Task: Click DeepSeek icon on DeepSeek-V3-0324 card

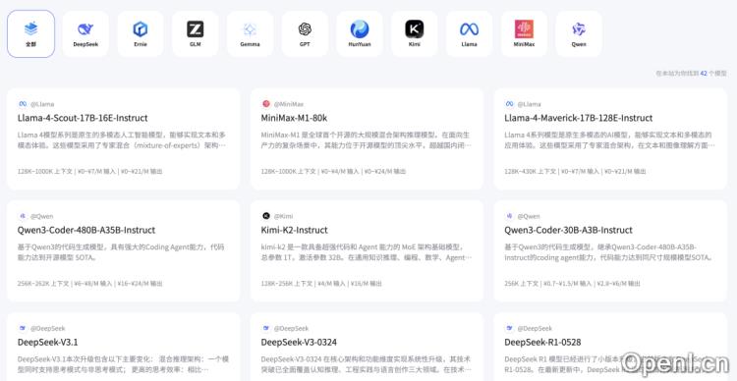Action: coord(266,328)
